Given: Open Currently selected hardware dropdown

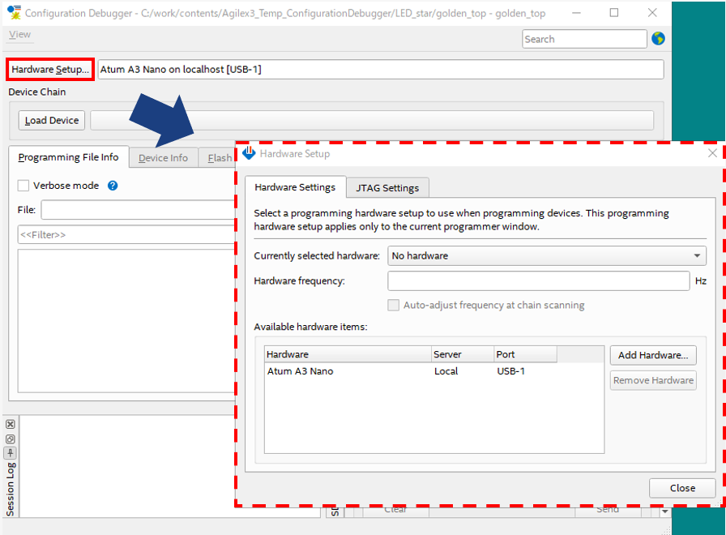Looking at the screenshot, I should pos(546,256).
